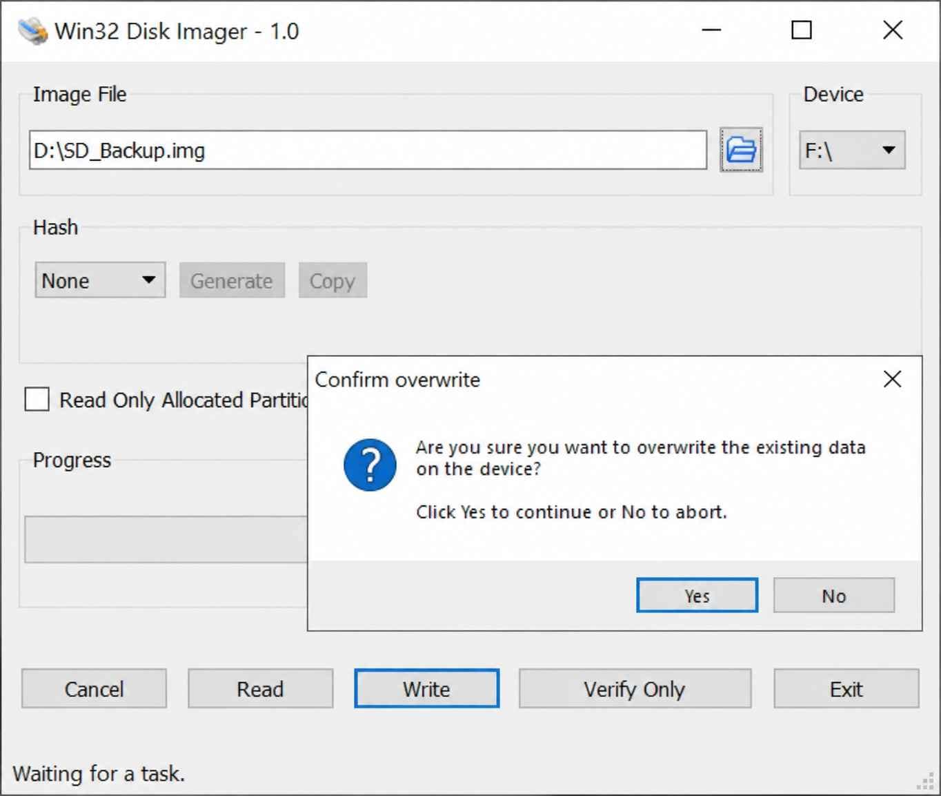This screenshot has height=796, width=941.
Task: Click the Win32 Disk Imager app icon
Action: [32, 31]
